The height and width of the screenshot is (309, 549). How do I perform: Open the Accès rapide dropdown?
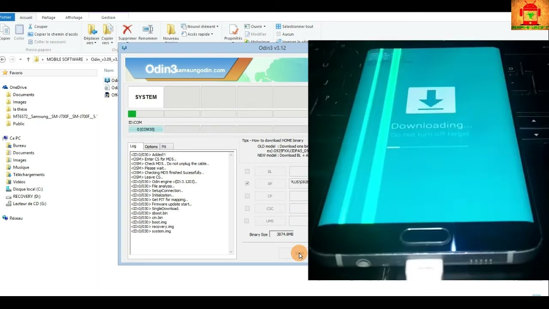(x=197, y=34)
